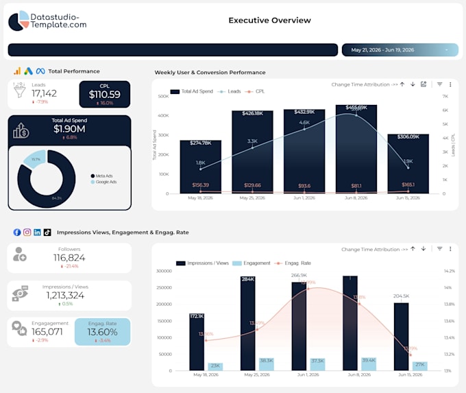This screenshot has height=393, width=466.
Task: Select the Followers 116,824 value
Action: pyautogui.click(x=69, y=258)
